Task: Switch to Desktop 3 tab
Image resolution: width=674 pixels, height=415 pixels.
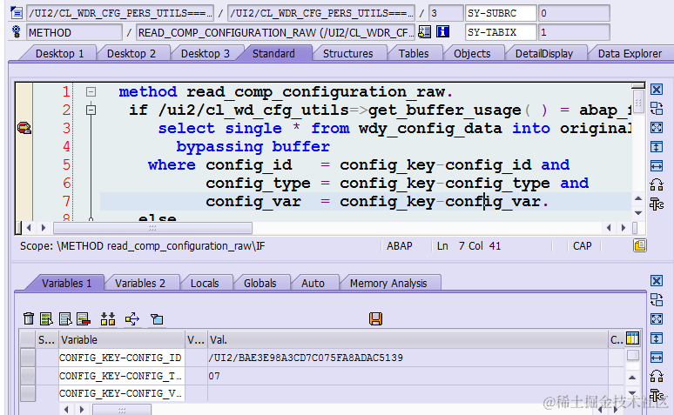Action: click(205, 54)
